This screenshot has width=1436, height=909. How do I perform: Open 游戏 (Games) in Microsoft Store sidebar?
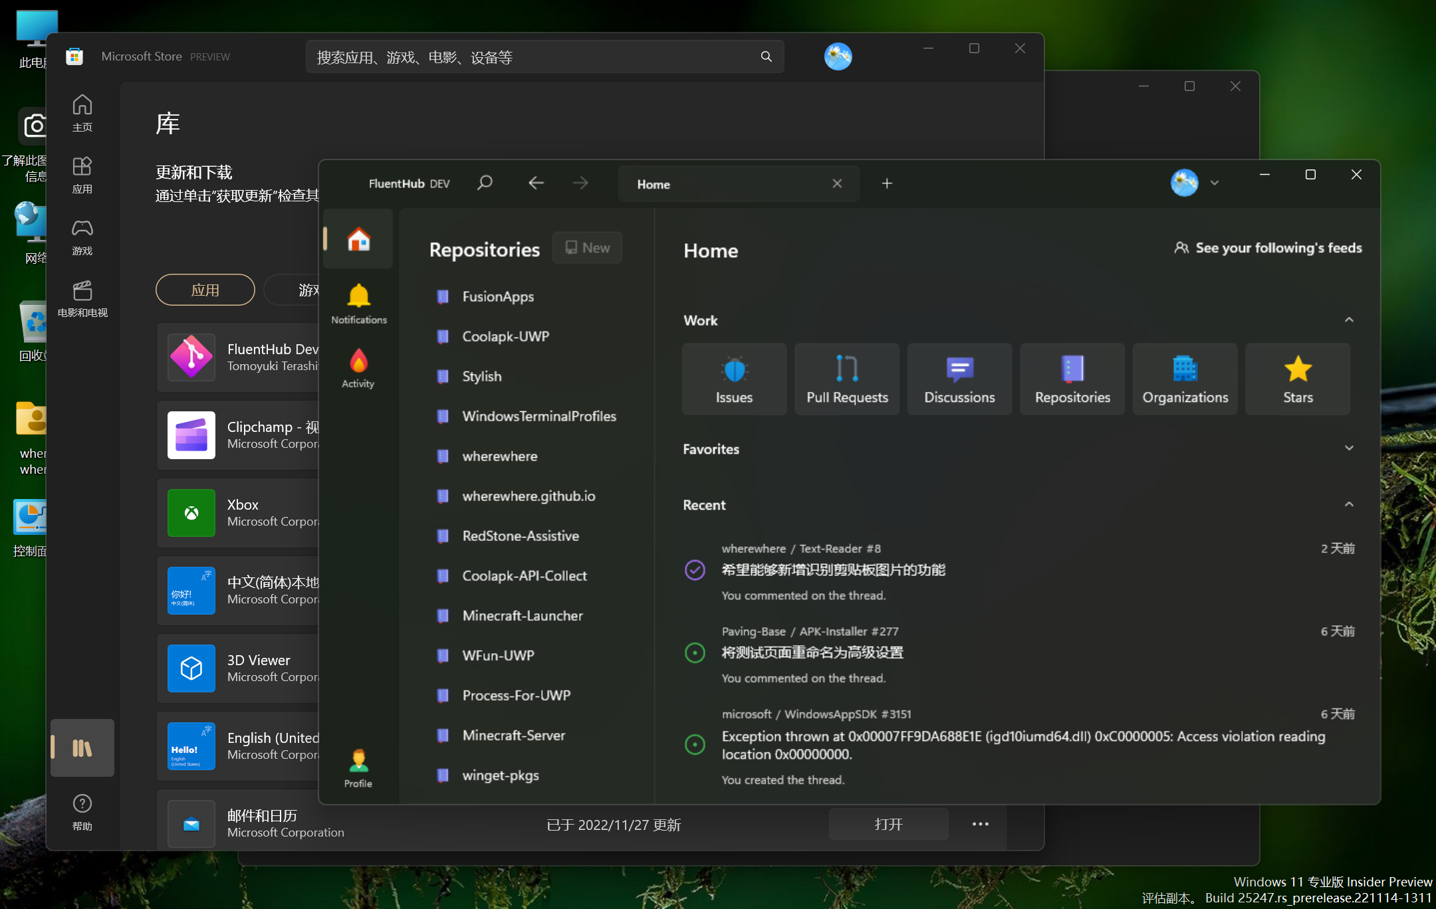(82, 237)
